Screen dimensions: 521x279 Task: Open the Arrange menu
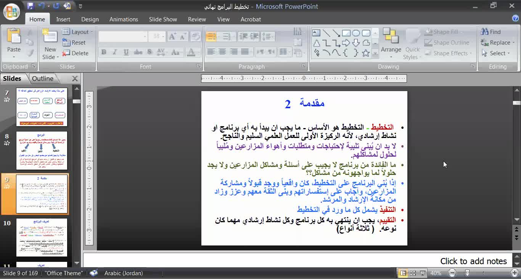point(391,43)
